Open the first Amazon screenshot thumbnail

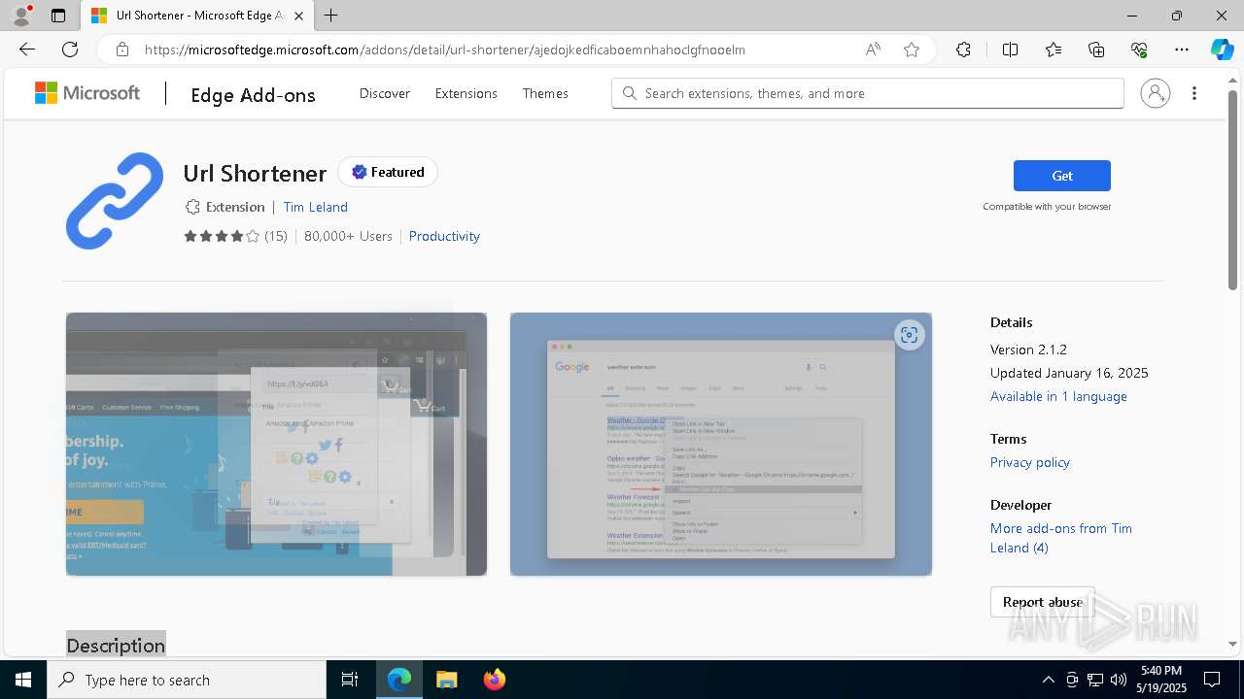coord(276,444)
